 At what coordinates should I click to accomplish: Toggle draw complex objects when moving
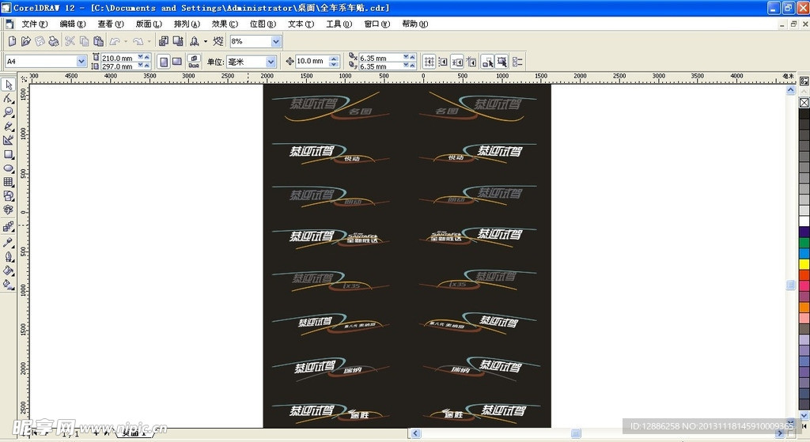pos(487,62)
